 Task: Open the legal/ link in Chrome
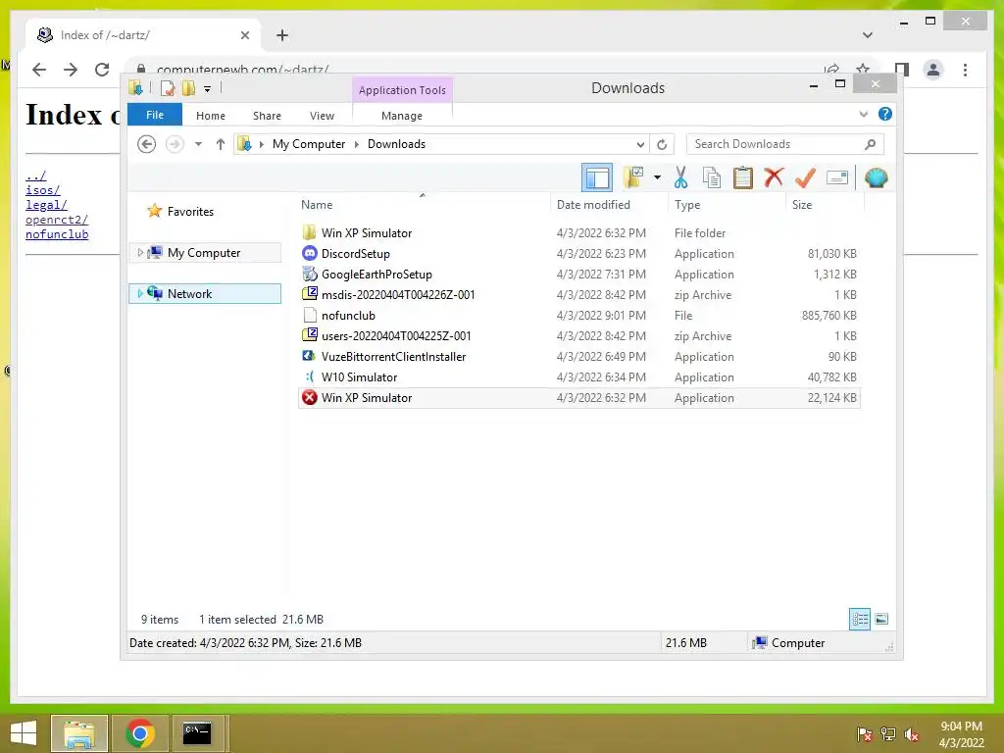[46, 205]
